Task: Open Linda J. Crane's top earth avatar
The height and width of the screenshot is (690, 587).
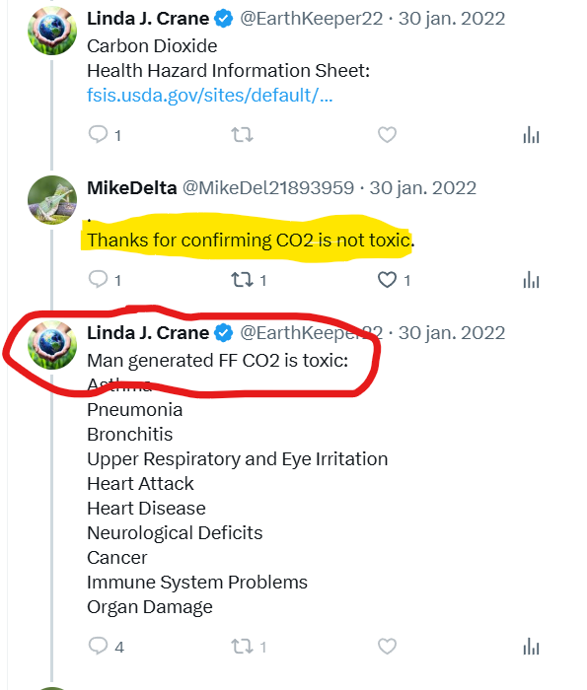Action: (x=52, y=31)
